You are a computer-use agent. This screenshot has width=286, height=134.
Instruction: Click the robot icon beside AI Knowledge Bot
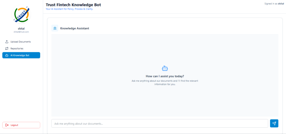point(7,55)
